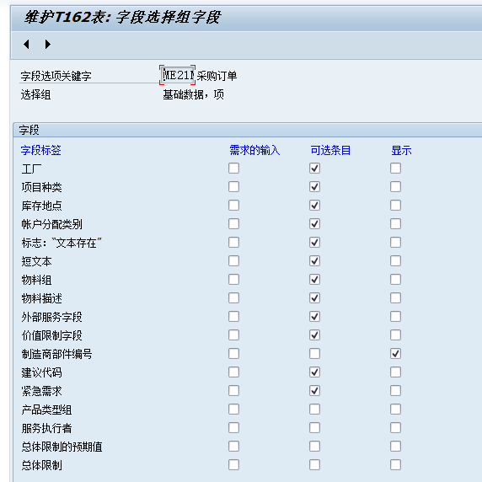Check 显示 for 工厂
This screenshot has height=482, width=482.
(395, 169)
